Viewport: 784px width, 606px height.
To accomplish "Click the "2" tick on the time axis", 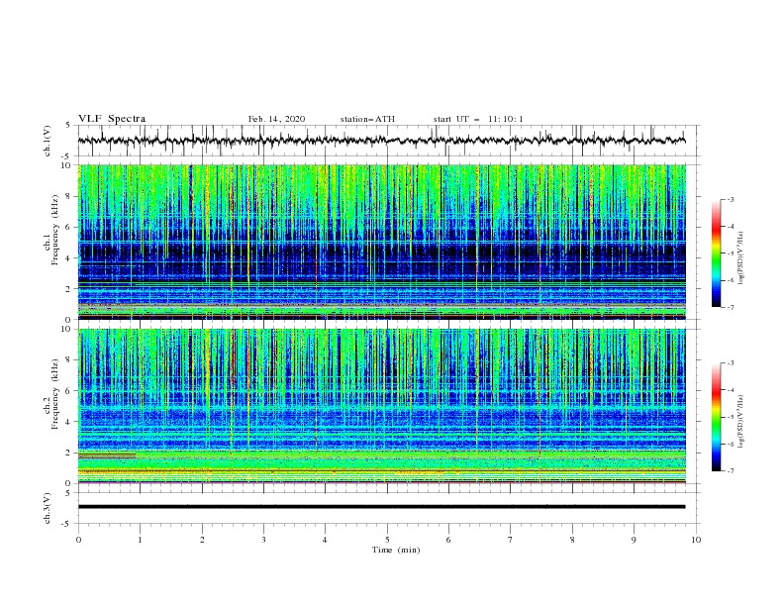I will click(202, 540).
